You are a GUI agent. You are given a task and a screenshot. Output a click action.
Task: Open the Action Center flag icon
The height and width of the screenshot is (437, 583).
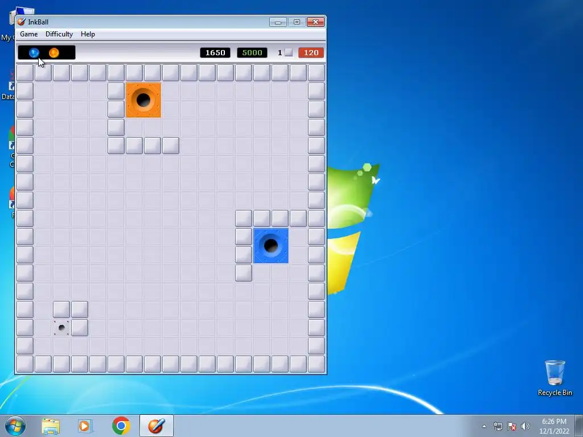pyautogui.click(x=512, y=426)
